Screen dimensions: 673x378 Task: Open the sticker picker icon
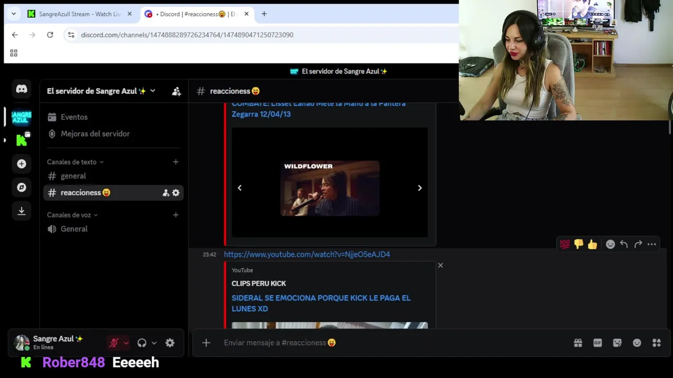(617, 343)
